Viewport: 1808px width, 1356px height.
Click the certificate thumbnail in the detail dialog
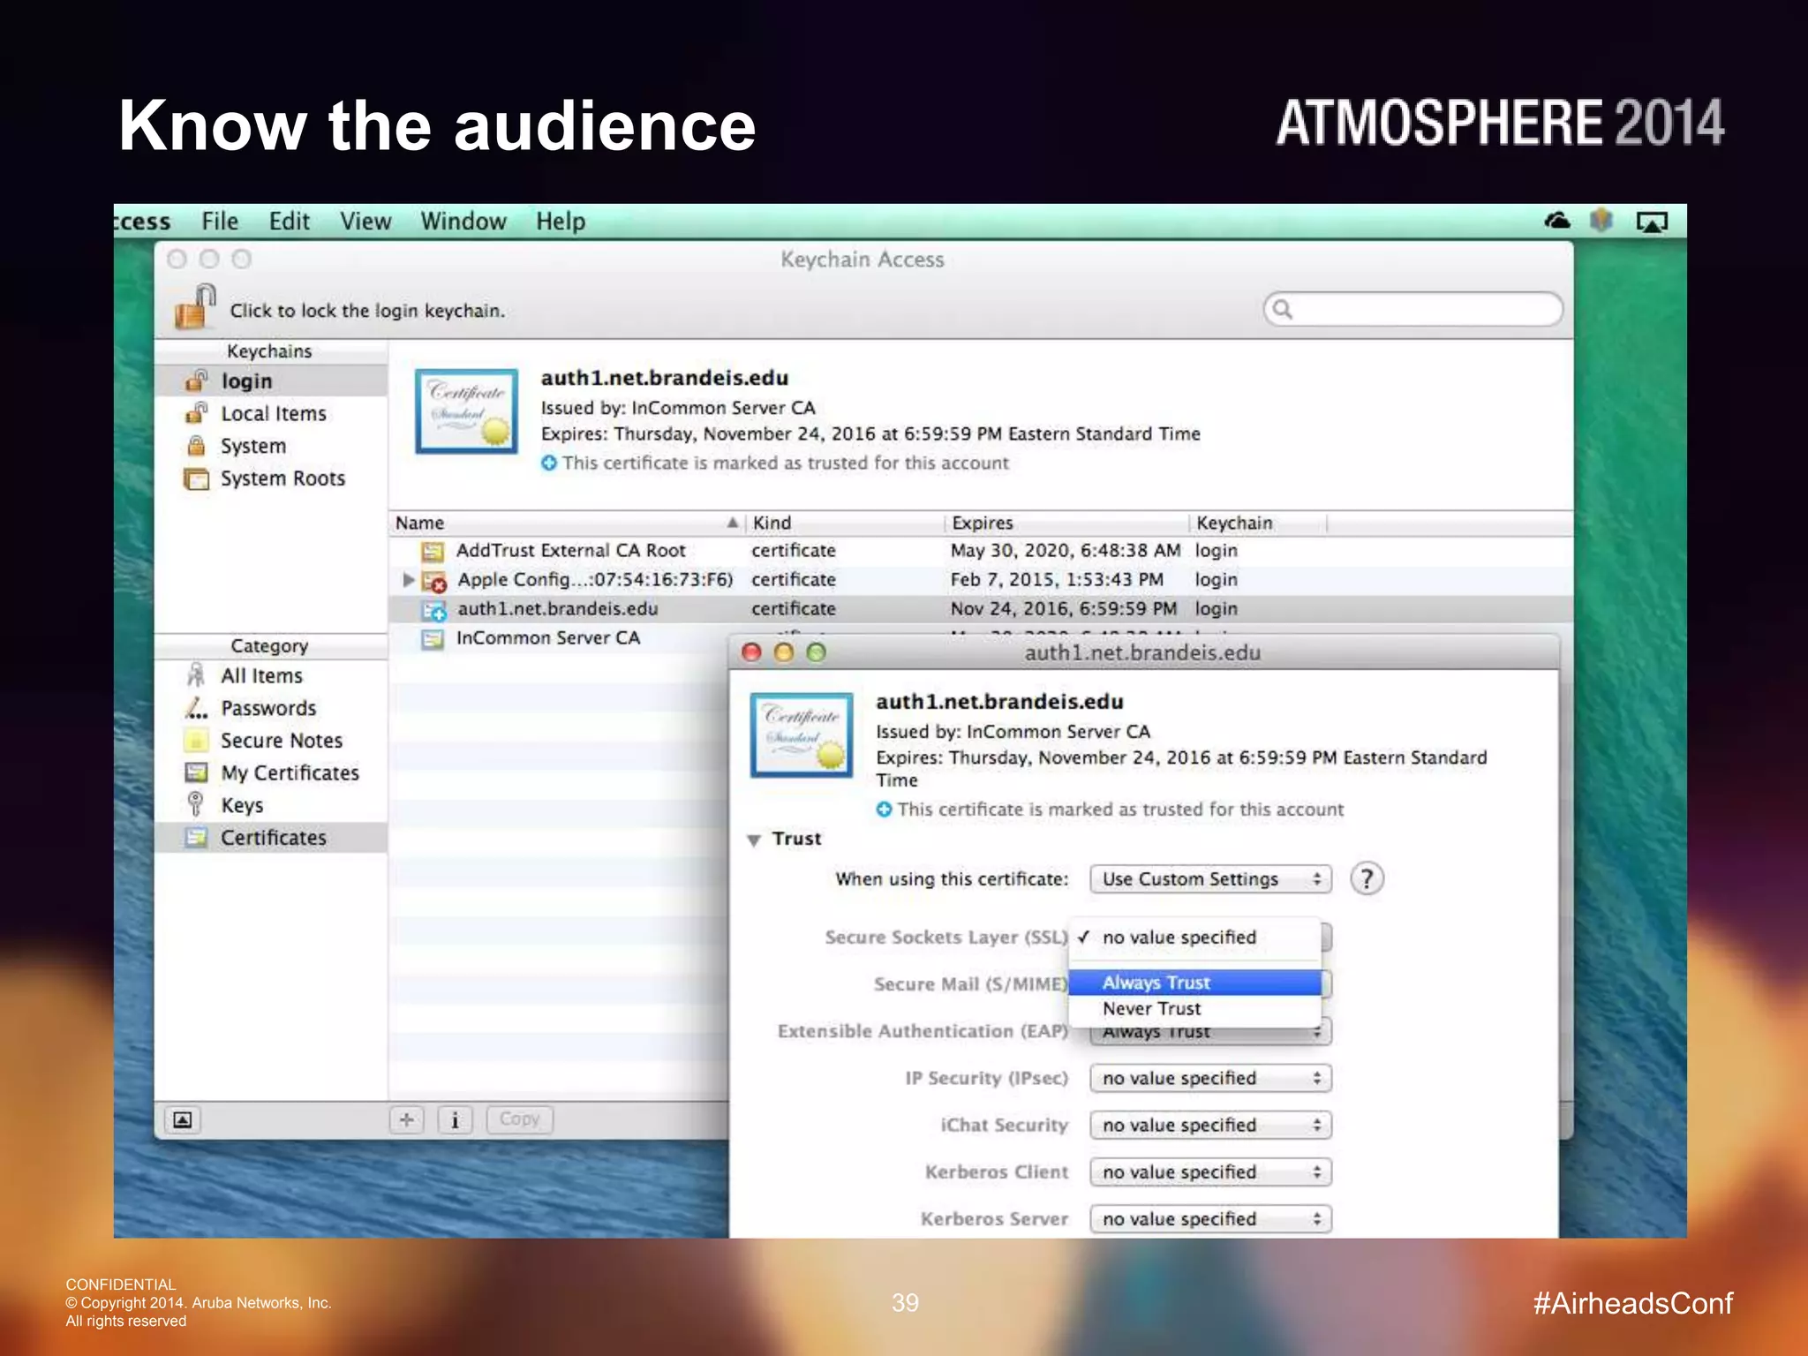coord(802,735)
